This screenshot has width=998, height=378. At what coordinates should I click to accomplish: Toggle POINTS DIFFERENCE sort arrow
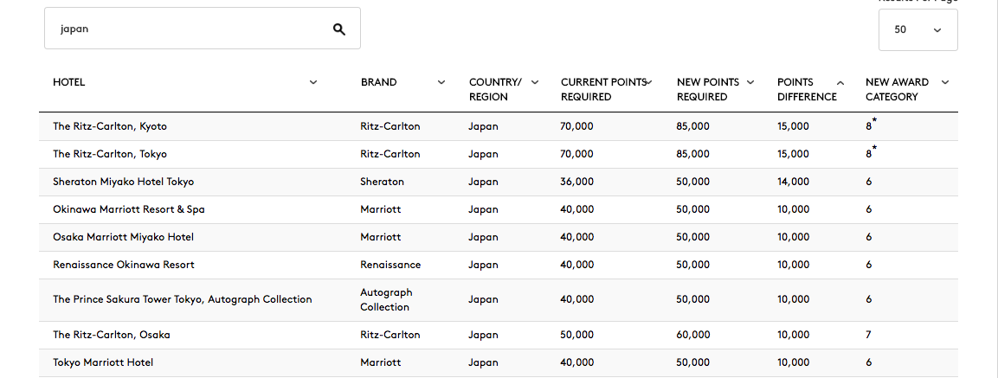[840, 82]
